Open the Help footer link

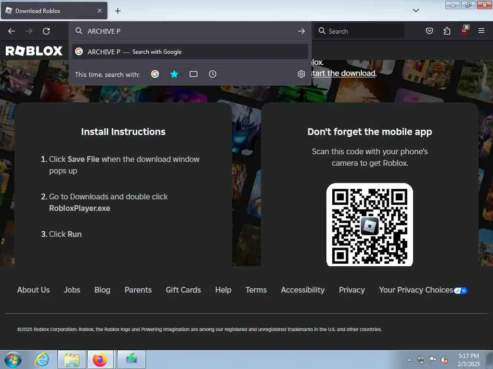[223, 290]
